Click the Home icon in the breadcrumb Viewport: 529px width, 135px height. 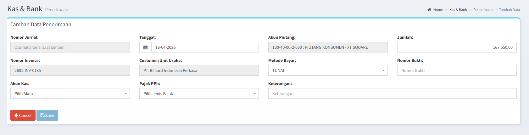pos(429,10)
